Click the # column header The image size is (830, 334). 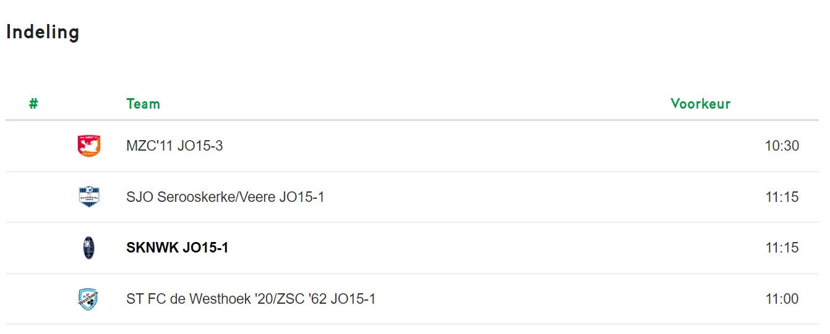click(x=33, y=104)
